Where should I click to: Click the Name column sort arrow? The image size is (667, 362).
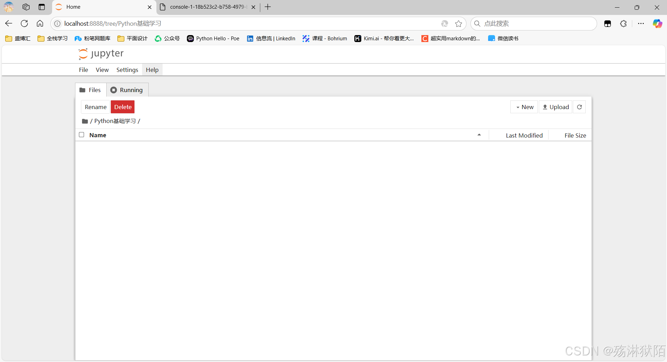[479, 135]
